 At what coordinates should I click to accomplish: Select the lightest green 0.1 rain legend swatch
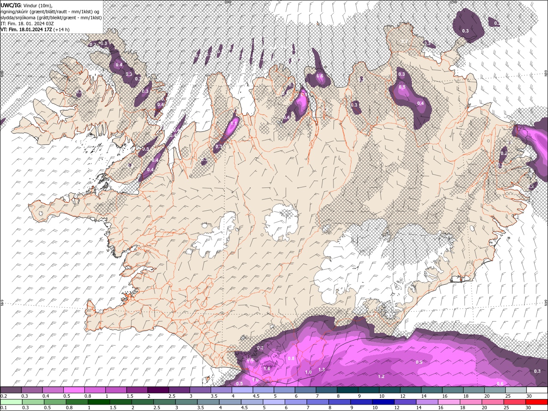[x=11, y=402]
